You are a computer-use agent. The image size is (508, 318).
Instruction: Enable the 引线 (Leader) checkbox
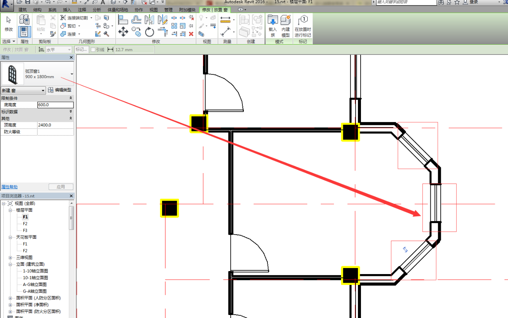pos(93,50)
